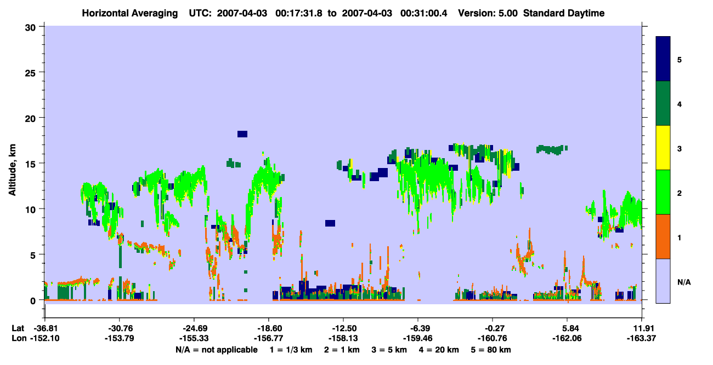Click the dark blue level 5 legend swatch
This screenshot has width=713, height=365.
click(663, 59)
